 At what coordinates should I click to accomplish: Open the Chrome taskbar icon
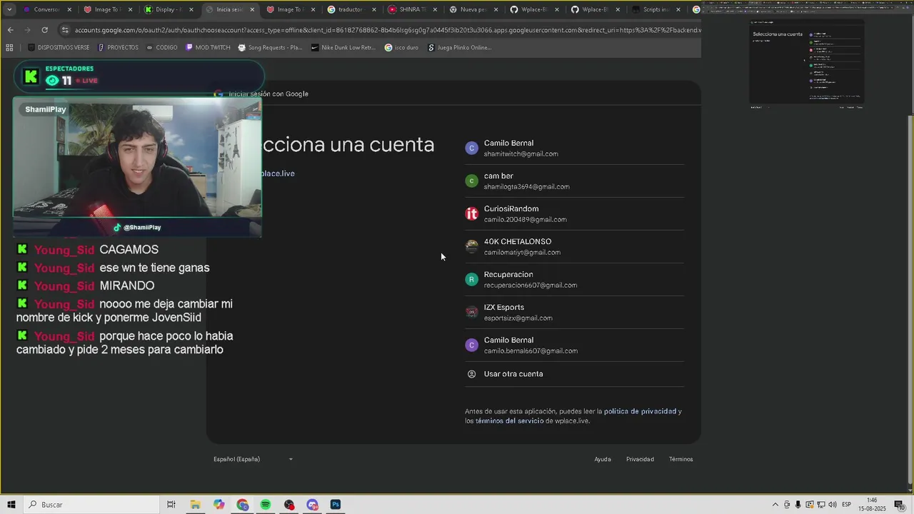[243, 505]
